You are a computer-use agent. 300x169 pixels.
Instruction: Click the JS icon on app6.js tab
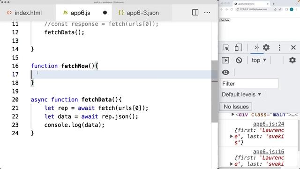65,13
